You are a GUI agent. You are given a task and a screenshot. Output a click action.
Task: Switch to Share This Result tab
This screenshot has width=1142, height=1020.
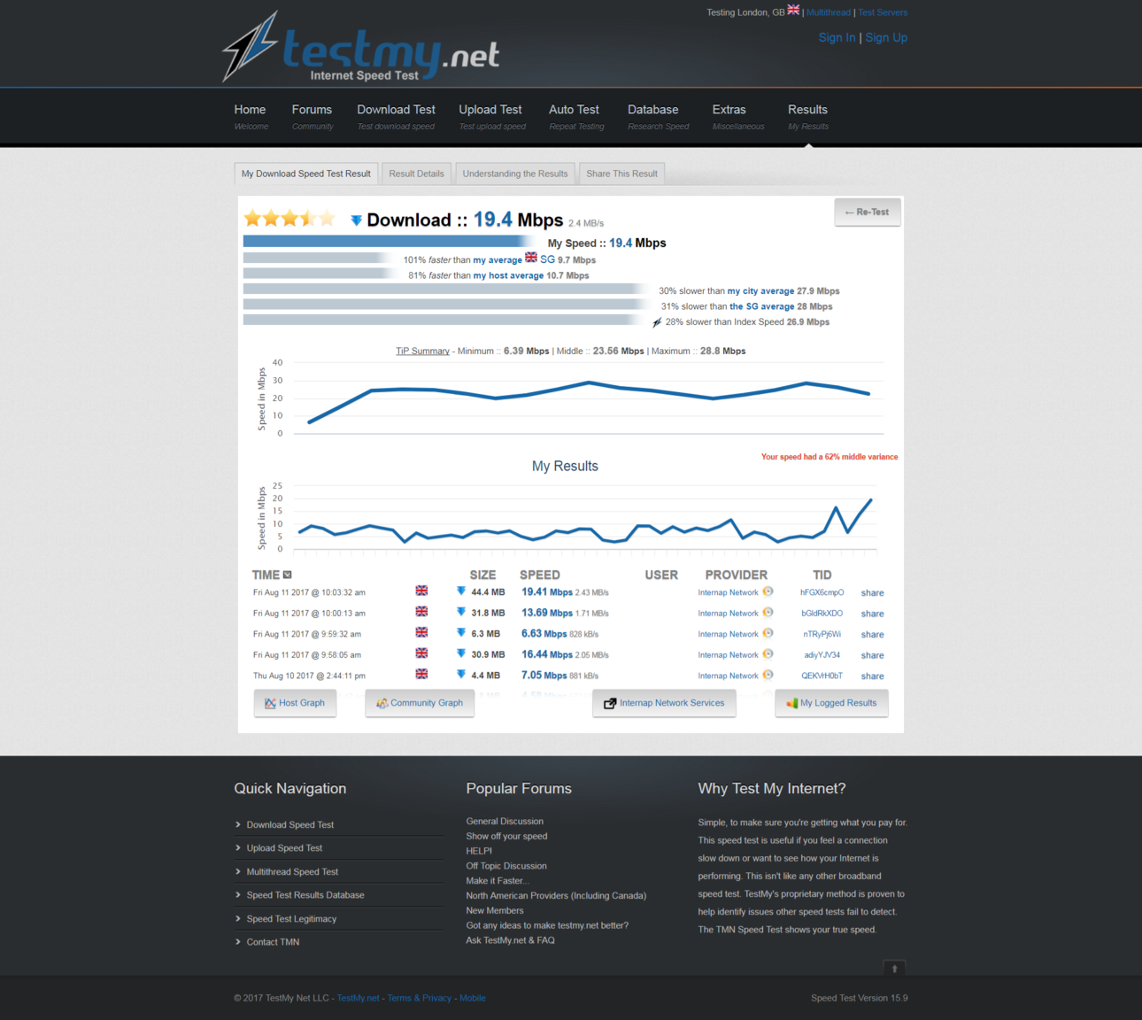coord(621,174)
